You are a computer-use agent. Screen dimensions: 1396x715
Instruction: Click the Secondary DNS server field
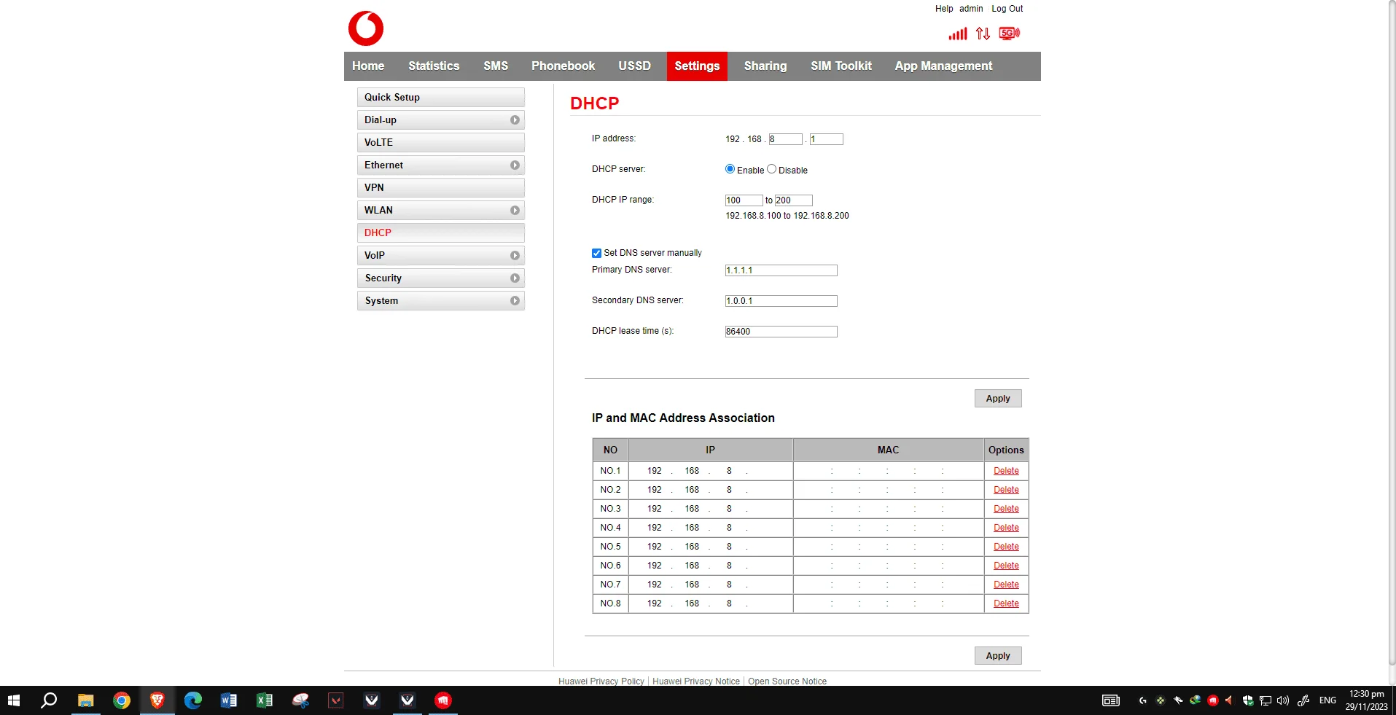pos(781,301)
